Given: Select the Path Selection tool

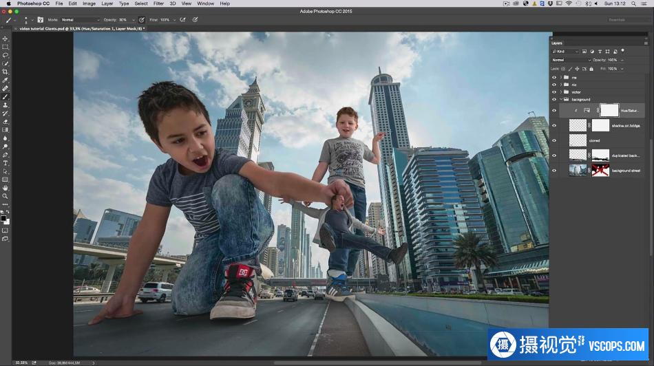Looking at the screenshot, I should (x=5, y=171).
